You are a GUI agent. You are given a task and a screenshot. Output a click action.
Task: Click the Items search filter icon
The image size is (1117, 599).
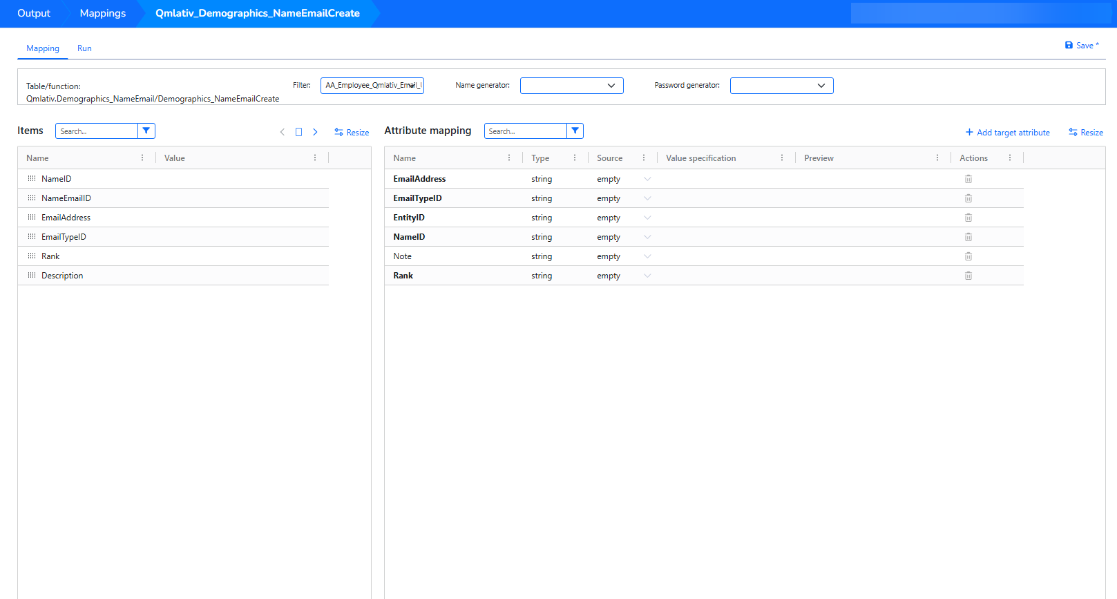point(146,131)
